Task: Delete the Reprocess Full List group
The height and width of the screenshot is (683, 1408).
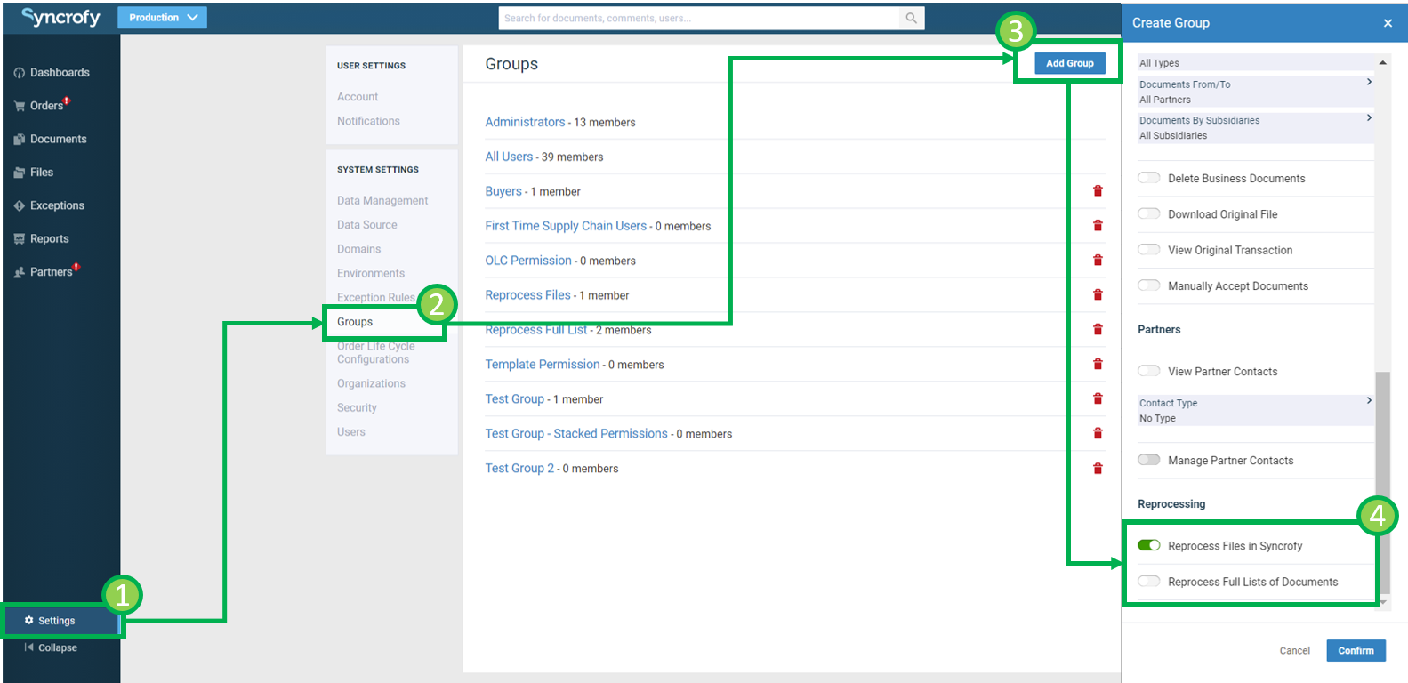Action: (1098, 330)
